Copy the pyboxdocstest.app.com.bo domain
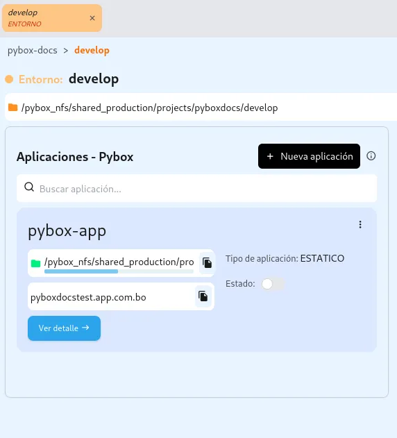This screenshot has width=397, height=438. click(x=203, y=296)
